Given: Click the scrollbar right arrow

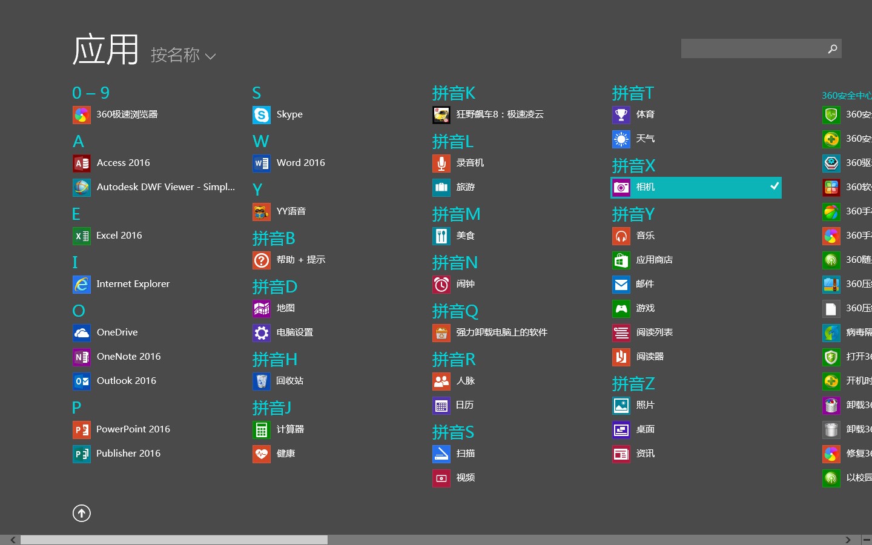Looking at the screenshot, I should 848,540.
